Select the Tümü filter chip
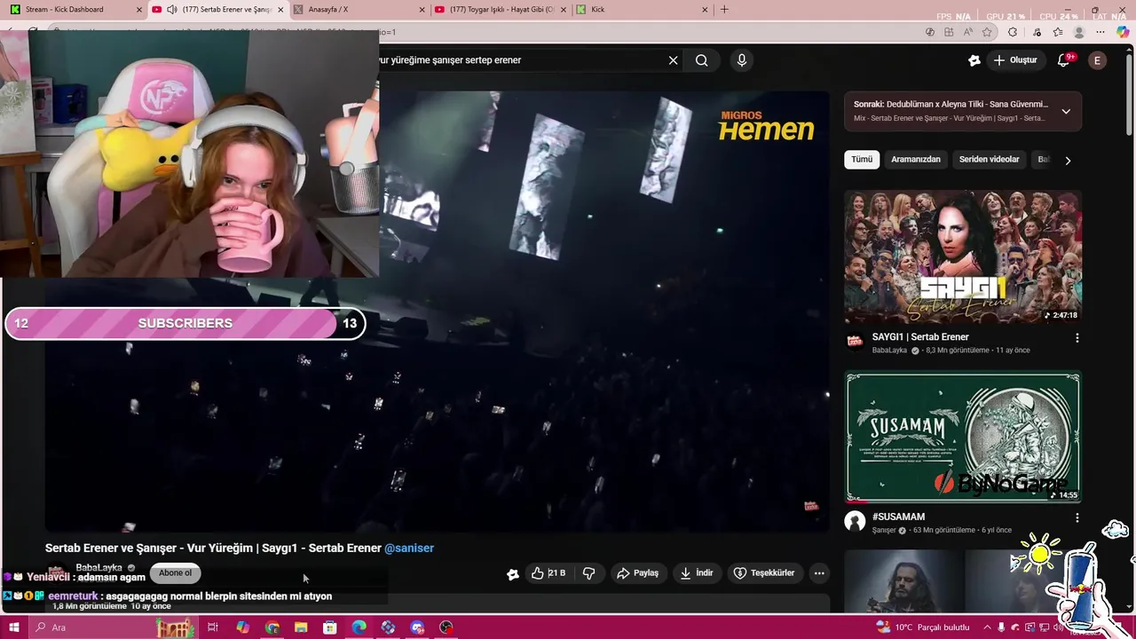 pos(862,160)
